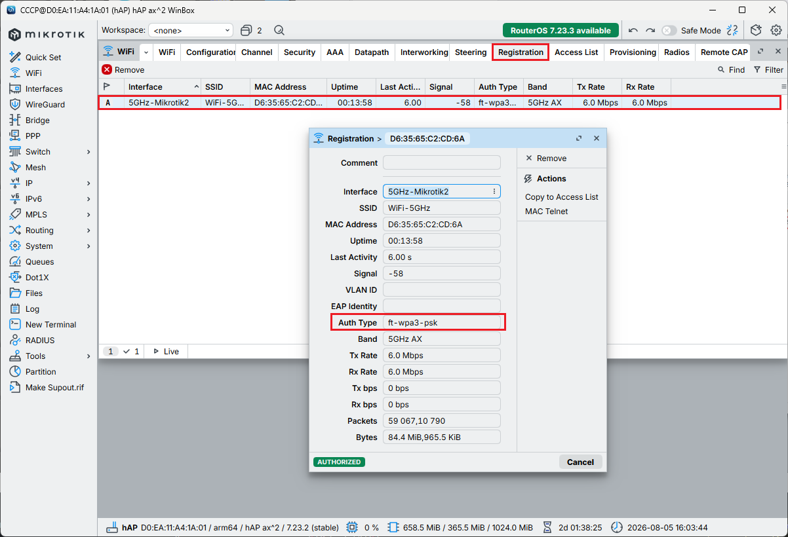
Task: Click MAC Telnet action
Action: pos(547,212)
